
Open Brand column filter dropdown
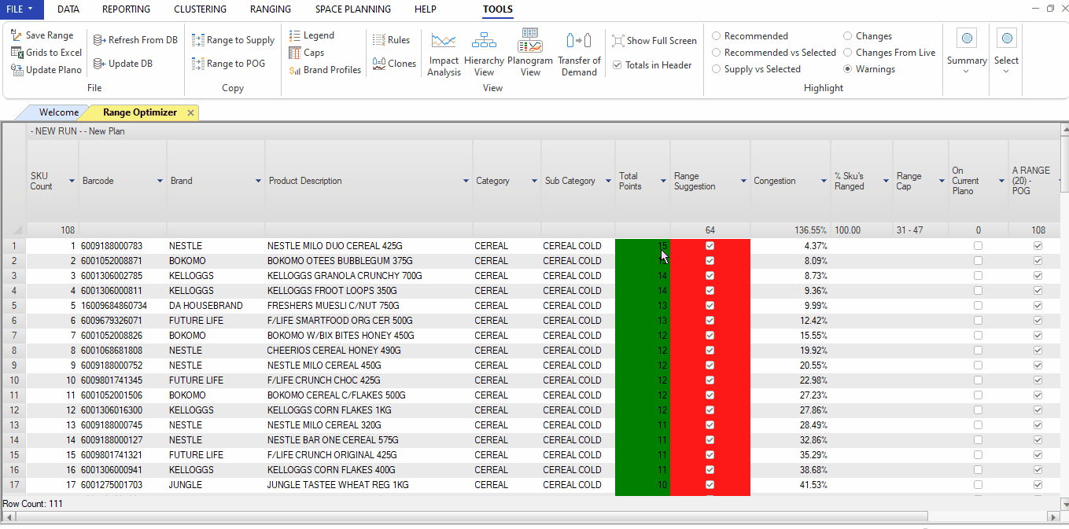[258, 182]
